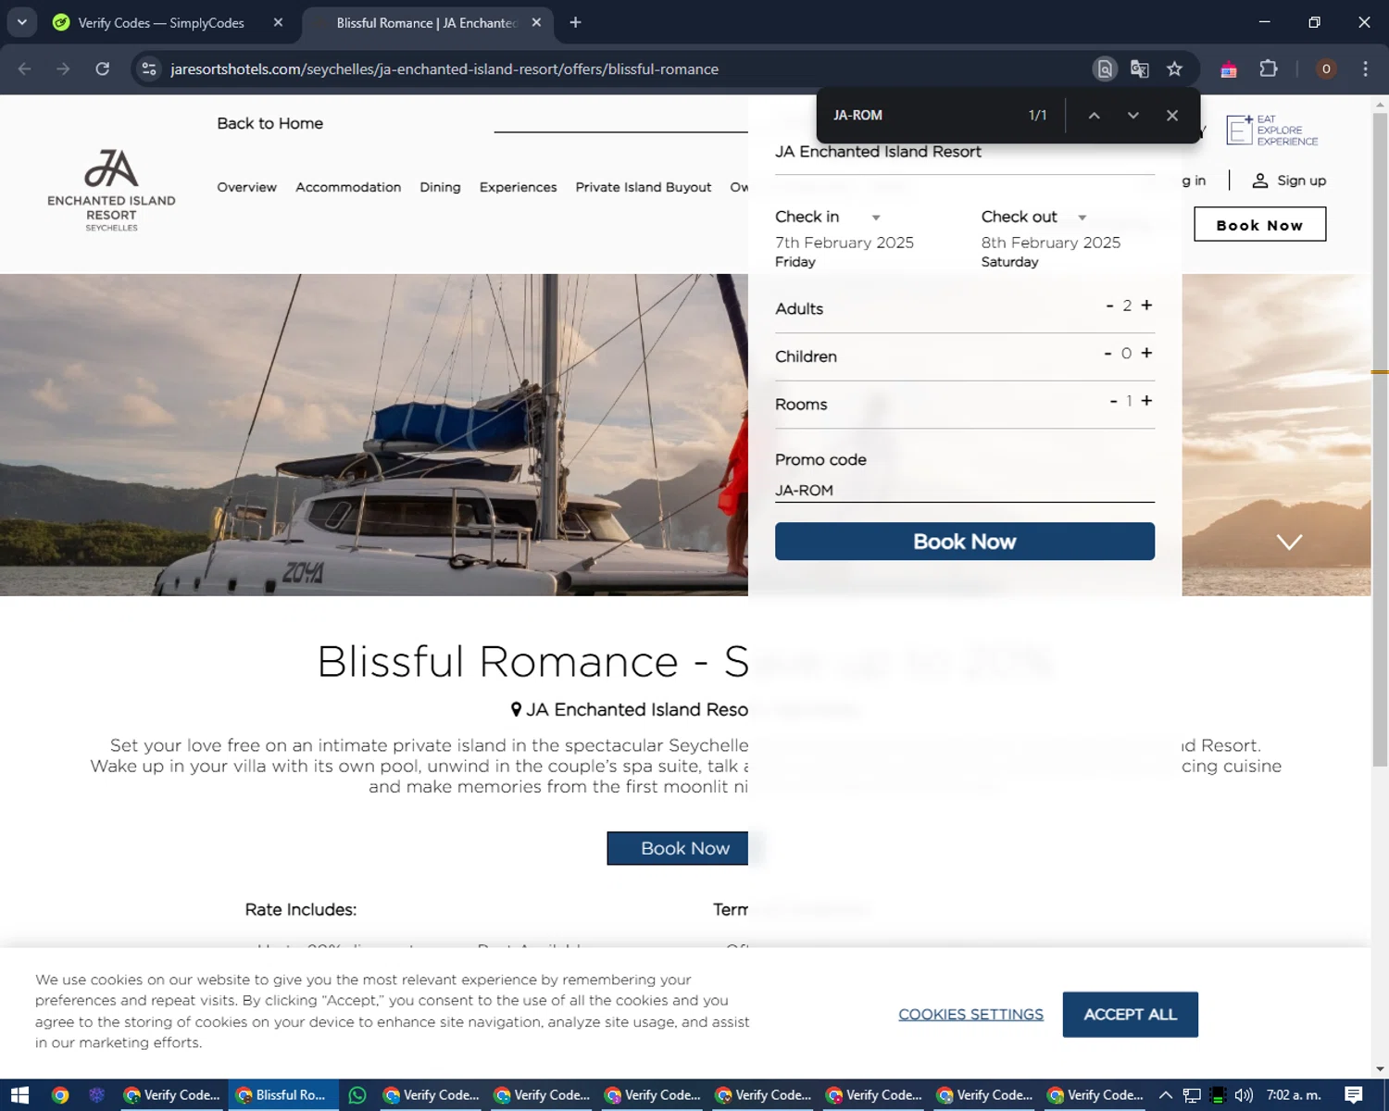1389x1111 pixels.
Task: Click the pink shopping extension icon
Action: pos(1229,69)
